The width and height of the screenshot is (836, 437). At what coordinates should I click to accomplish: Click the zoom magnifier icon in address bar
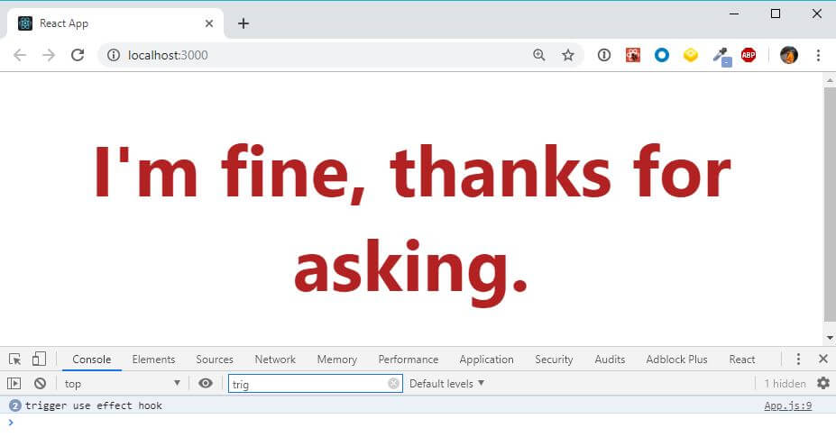(x=539, y=55)
